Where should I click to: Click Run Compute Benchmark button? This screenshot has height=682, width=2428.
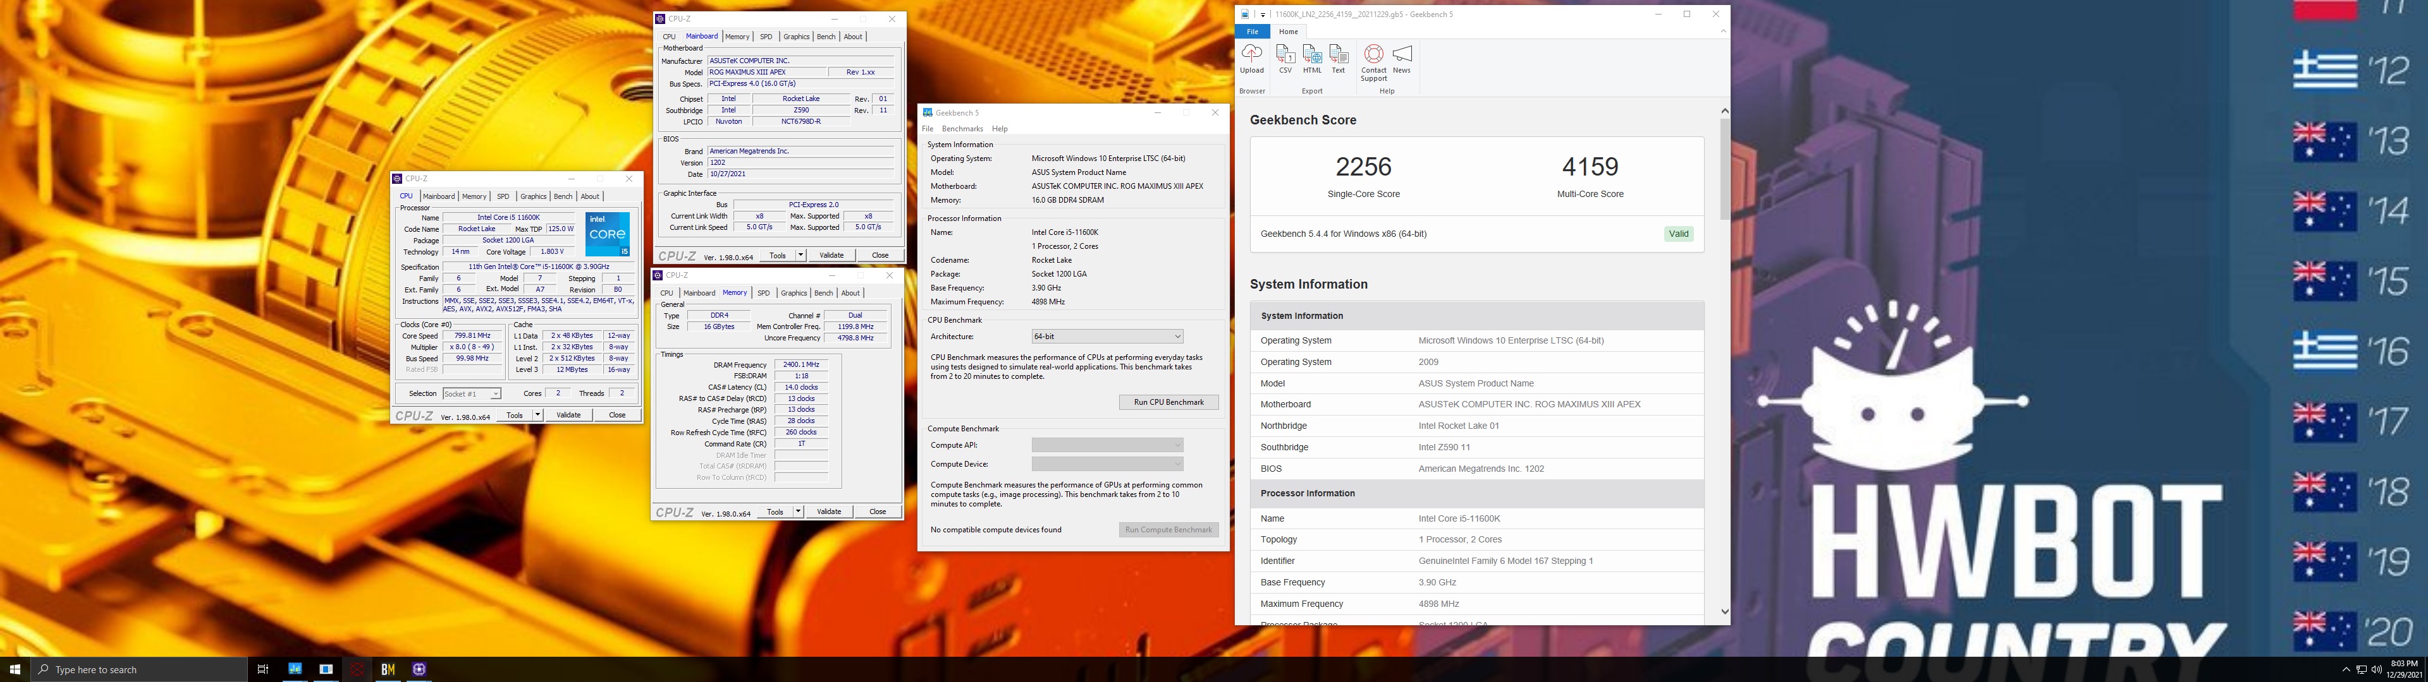pos(1168,529)
